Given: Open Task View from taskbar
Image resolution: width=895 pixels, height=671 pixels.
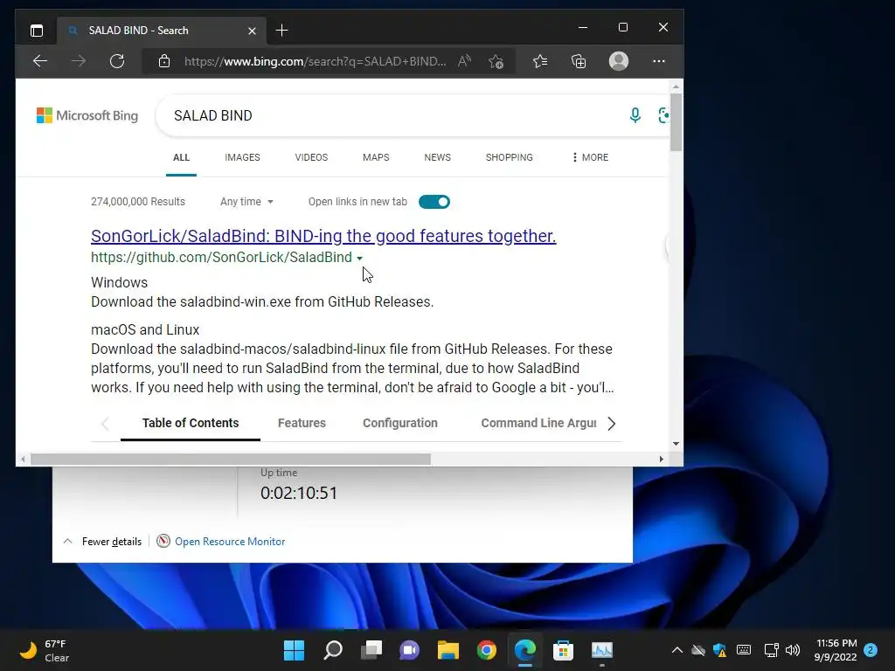Looking at the screenshot, I should (371, 650).
